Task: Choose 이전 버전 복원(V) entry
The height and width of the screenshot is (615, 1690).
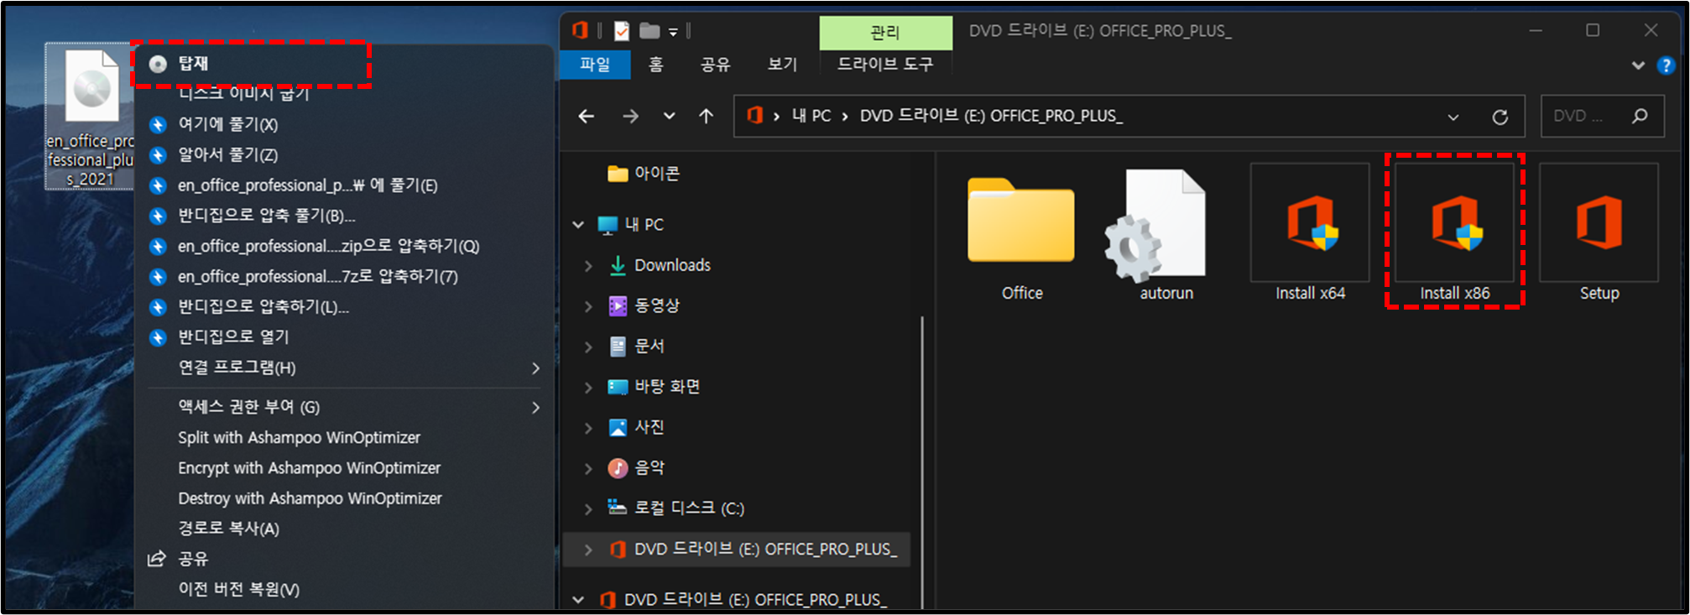Action: coord(238,589)
